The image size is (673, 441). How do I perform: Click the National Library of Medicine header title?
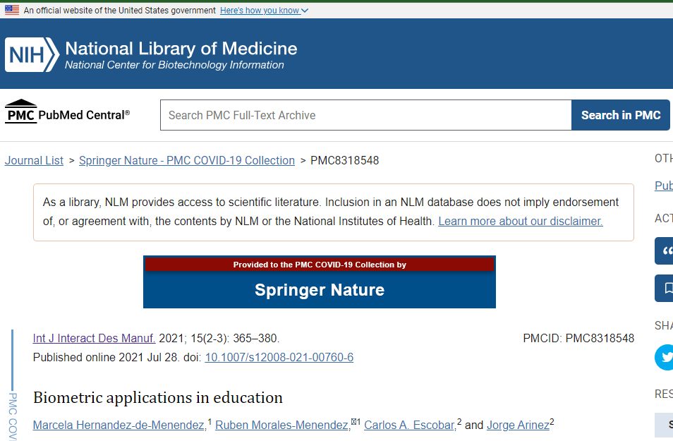click(181, 49)
